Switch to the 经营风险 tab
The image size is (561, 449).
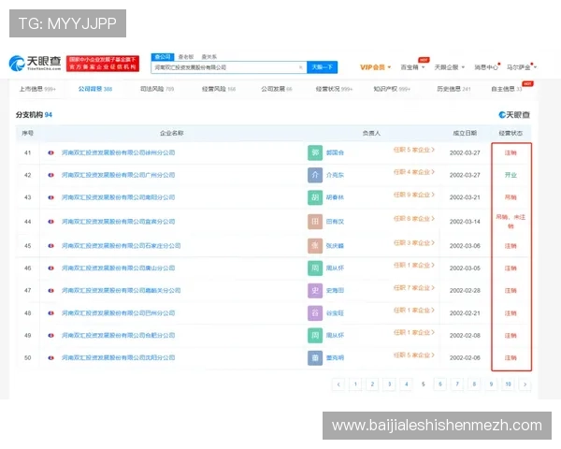point(219,89)
